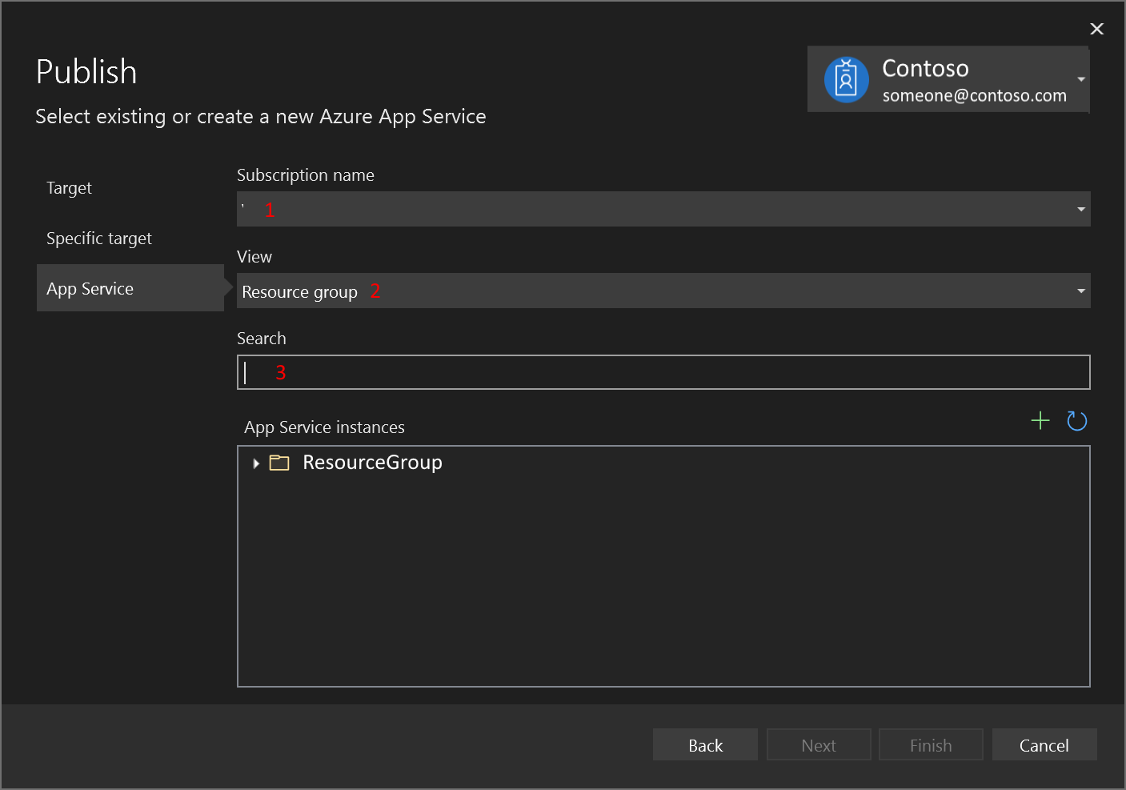Click the Contoso account avatar
1126x790 pixels.
(847, 79)
